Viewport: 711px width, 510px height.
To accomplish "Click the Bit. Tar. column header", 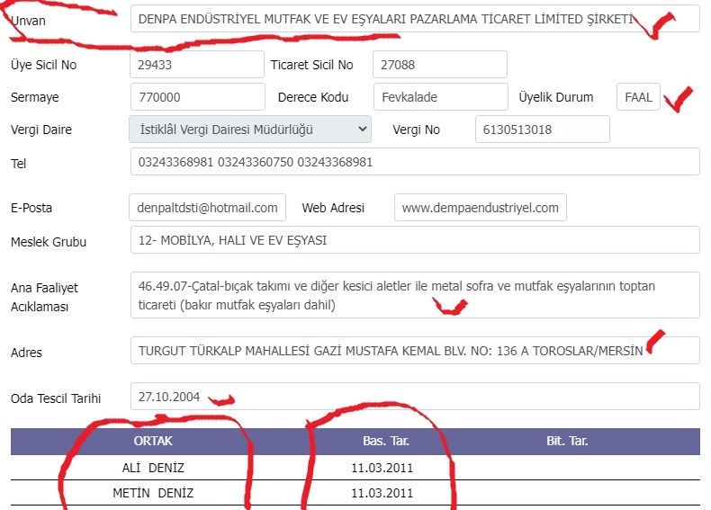I will click(567, 441).
